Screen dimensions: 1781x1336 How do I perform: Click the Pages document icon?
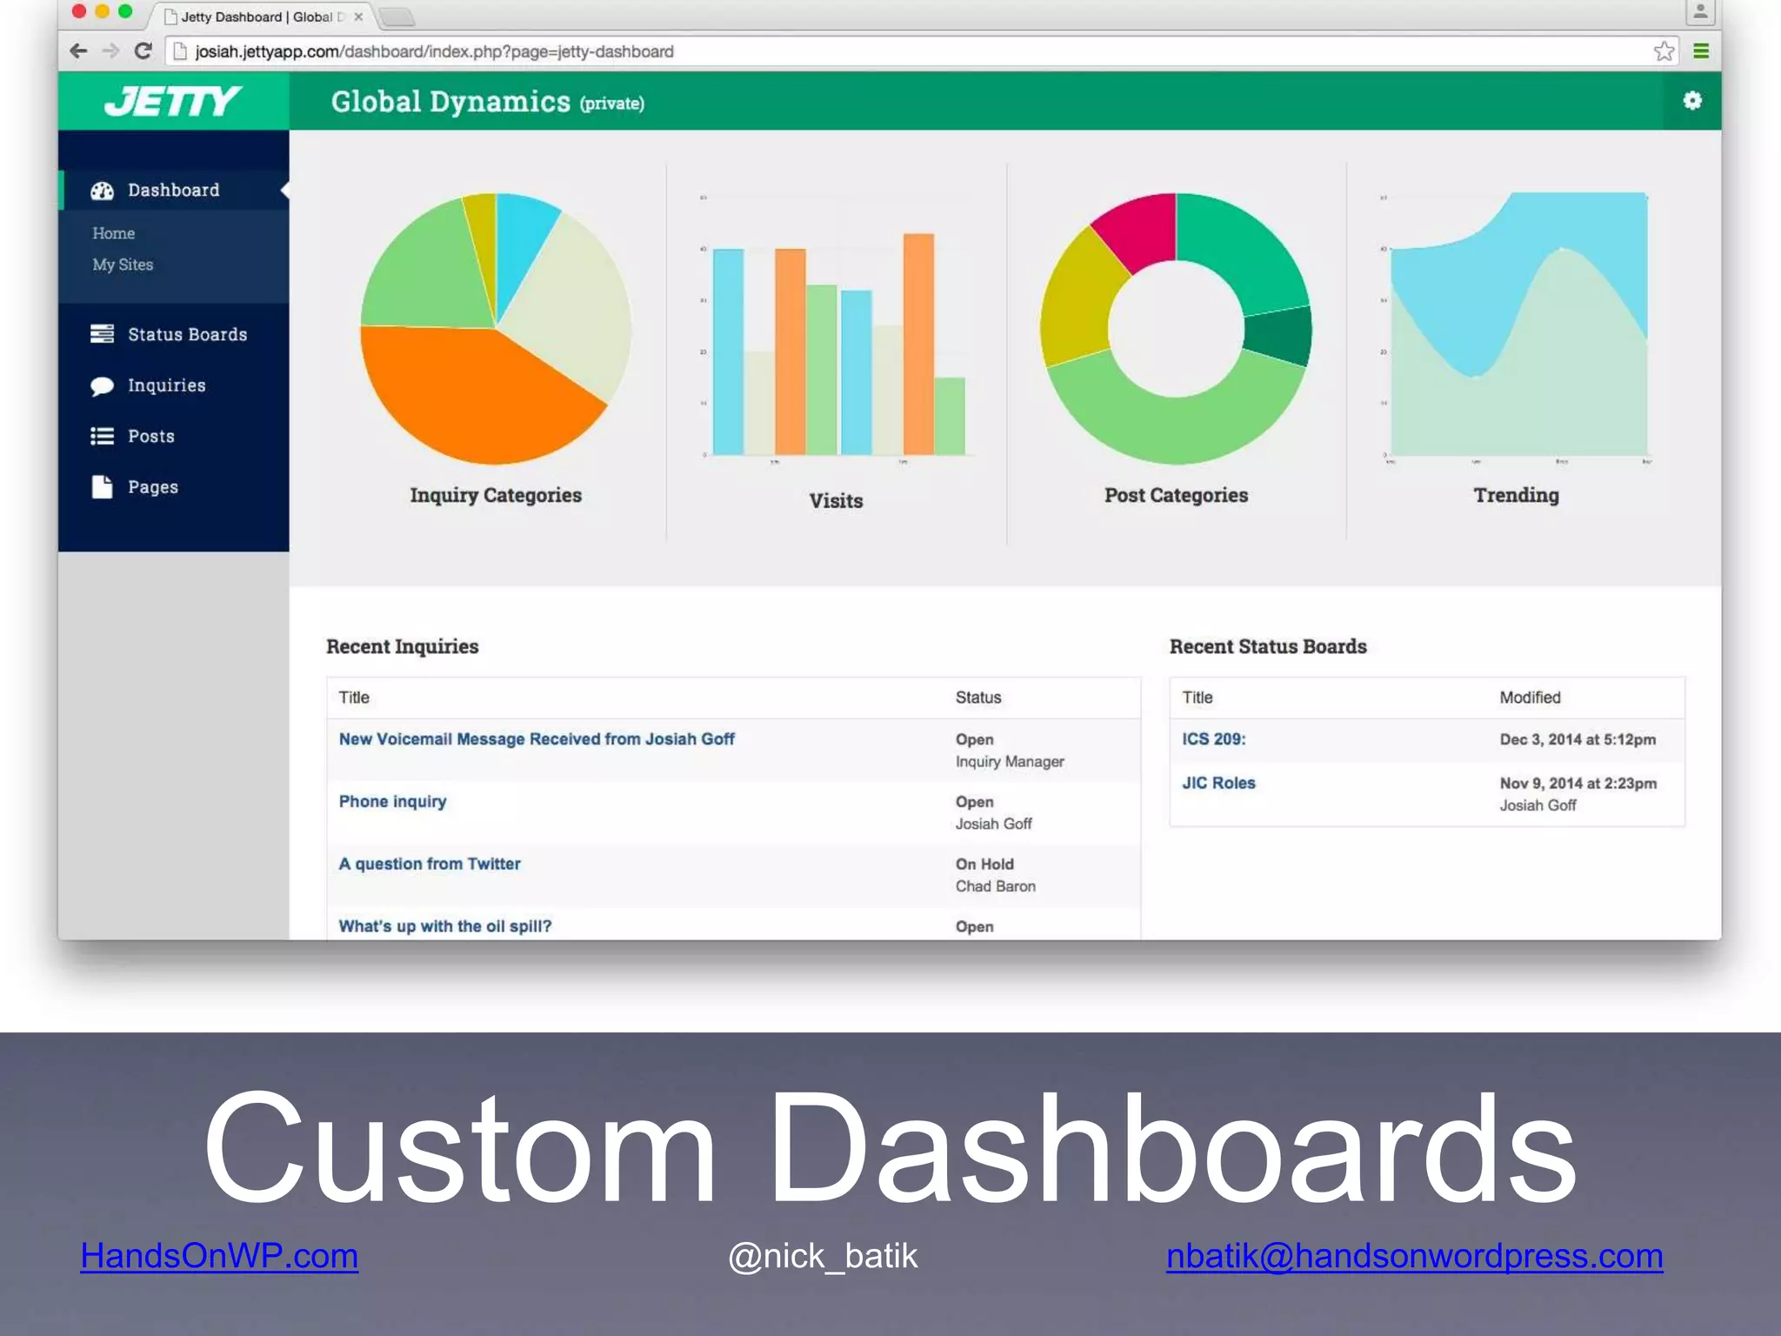pyautogui.click(x=103, y=486)
